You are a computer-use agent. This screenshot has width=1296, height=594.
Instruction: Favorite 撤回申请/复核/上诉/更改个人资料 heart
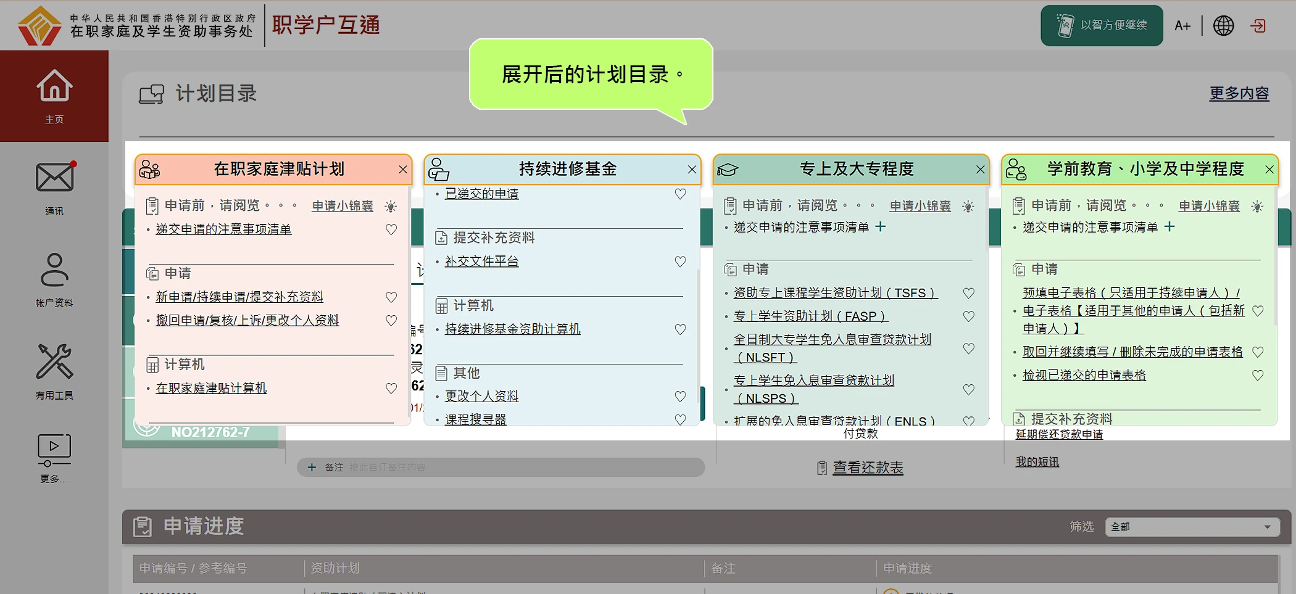click(391, 321)
